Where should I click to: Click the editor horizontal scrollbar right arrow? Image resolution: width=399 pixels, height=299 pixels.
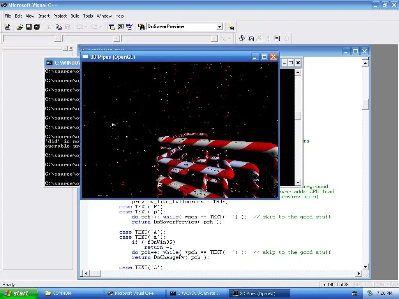pos(358,274)
